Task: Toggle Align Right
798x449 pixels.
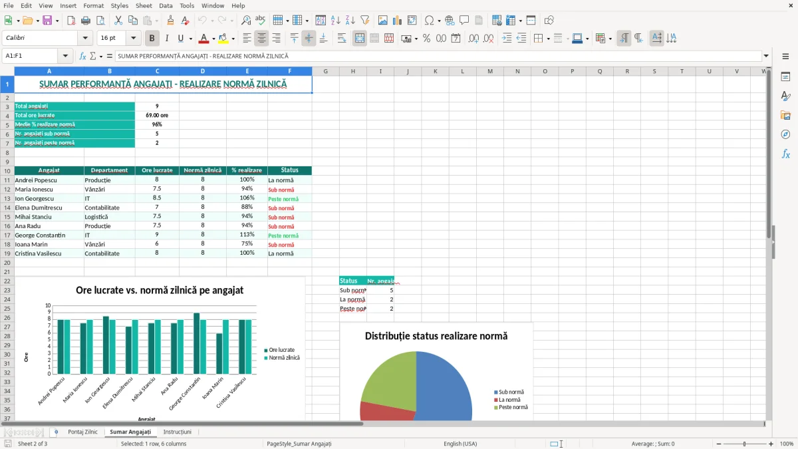Action: 277,39
